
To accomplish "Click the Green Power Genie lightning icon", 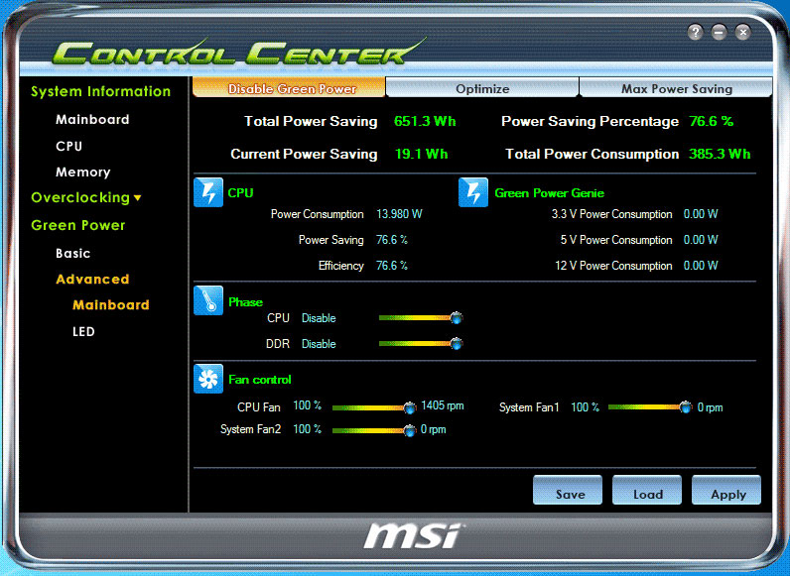I will pyautogui.click(x=473, y=192).
